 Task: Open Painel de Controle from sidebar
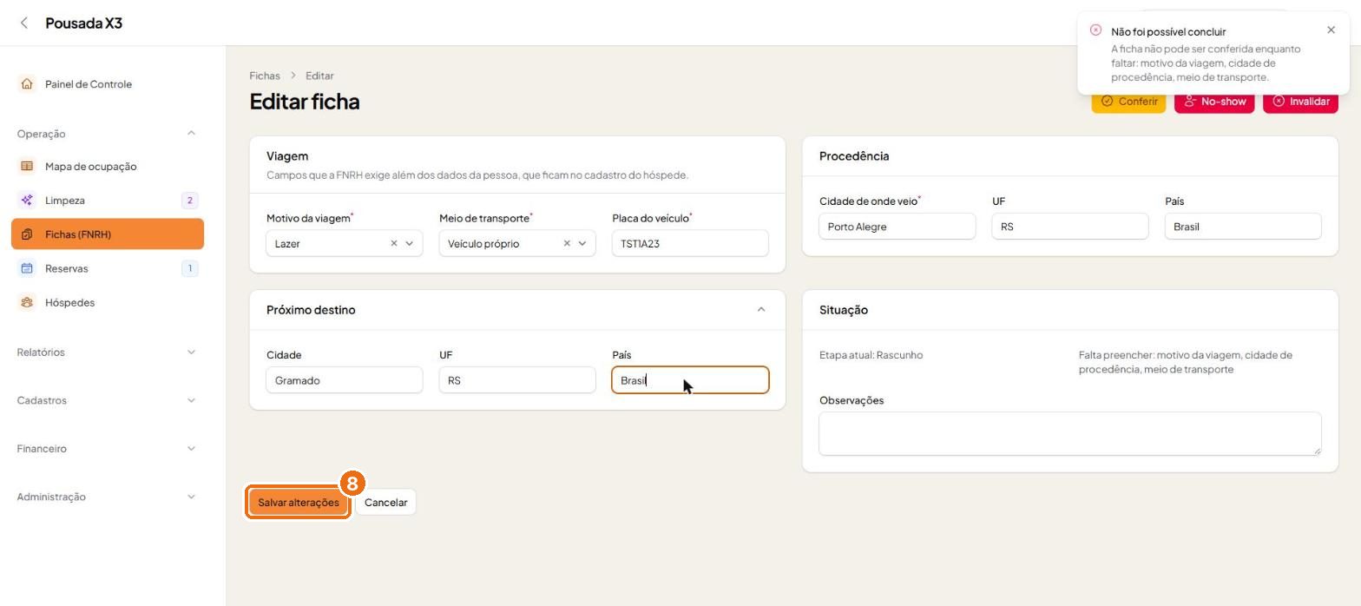(108, 84)
